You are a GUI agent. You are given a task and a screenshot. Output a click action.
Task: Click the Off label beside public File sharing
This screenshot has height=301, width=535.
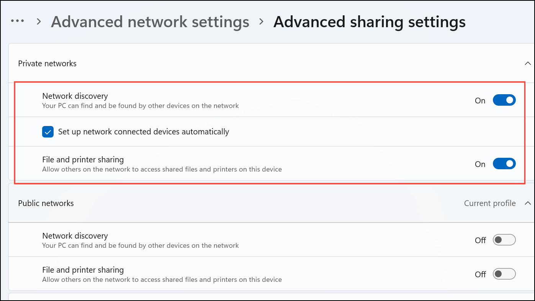[481, 275]
